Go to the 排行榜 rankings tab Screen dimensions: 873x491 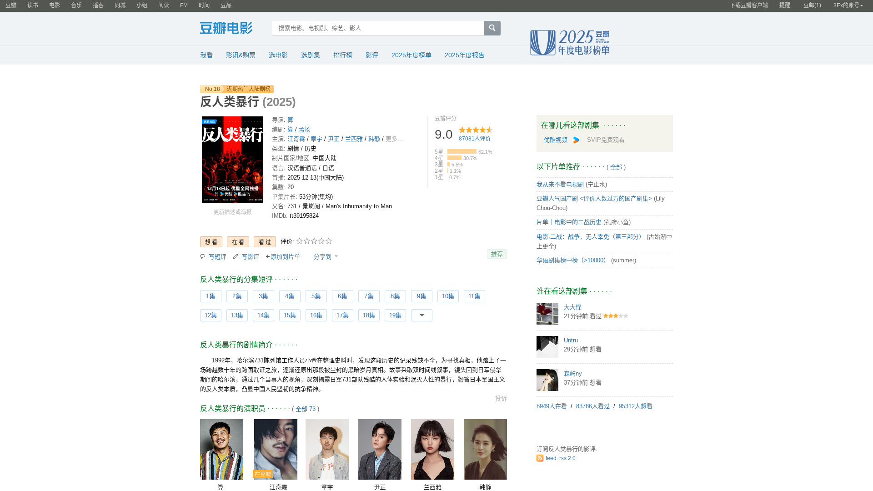point(343,55)
